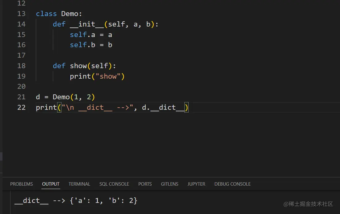The width and height of the screenshot is (340, 214).
Task: Click 'd.__dict__' expression on line 22
Action: 163,107
